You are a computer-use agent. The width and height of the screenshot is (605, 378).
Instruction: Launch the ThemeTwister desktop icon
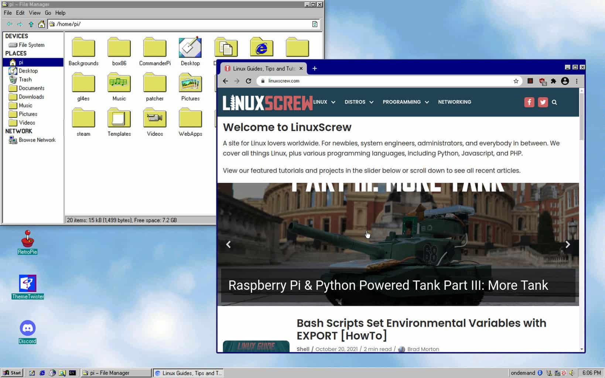[28, 287]
